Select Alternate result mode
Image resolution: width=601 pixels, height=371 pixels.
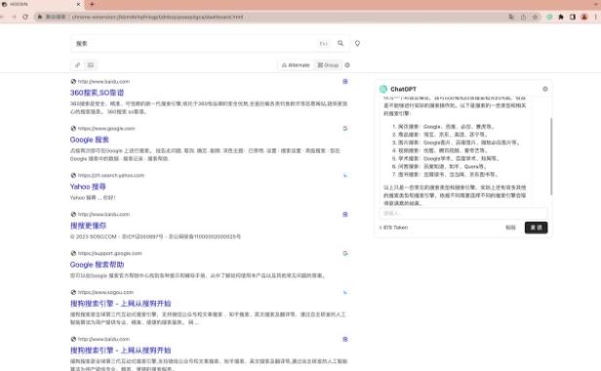click(x=296, y=65)
